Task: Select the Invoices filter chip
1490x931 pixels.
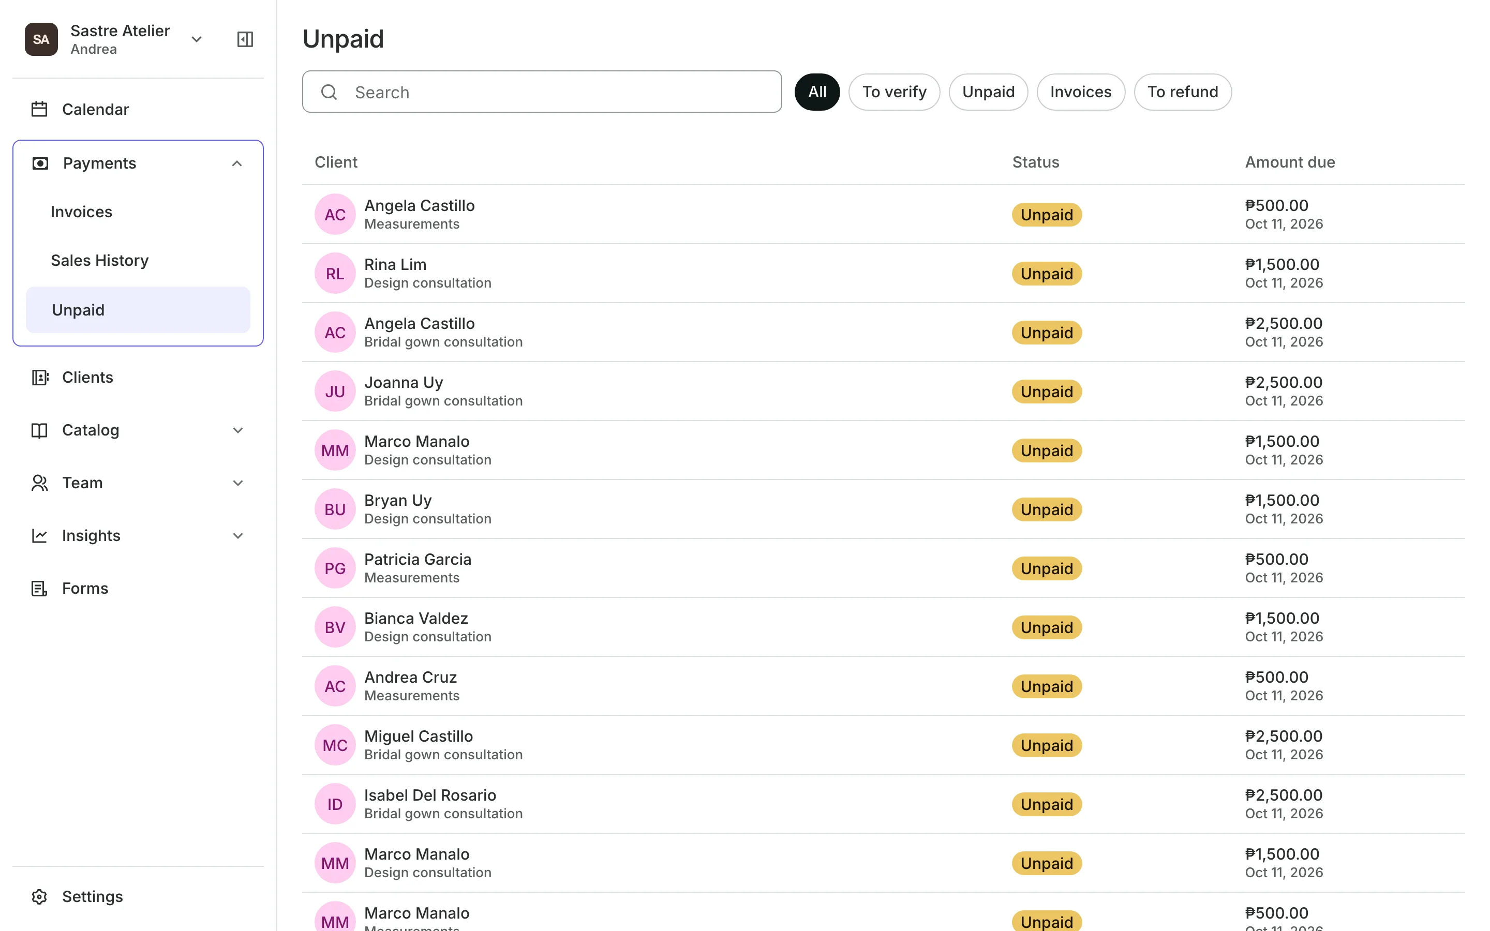Action: pos(1081,92)
